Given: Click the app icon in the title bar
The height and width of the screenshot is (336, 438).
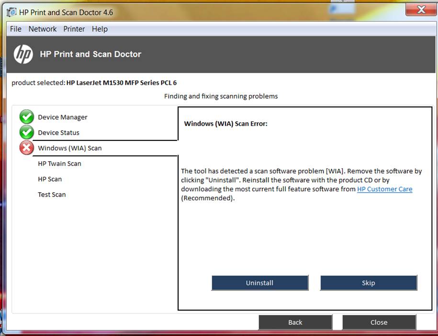Looking at the screenshot, I should 11,12.
